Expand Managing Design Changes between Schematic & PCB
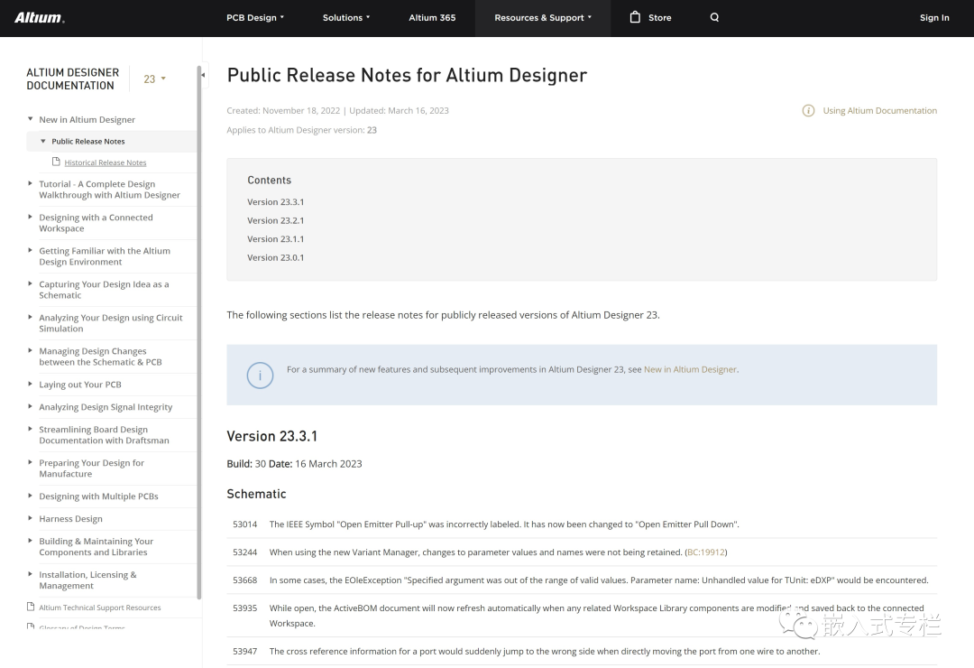The width and height of the screenshot is (974, 668). pyautogui.click(x=30, y=351)
